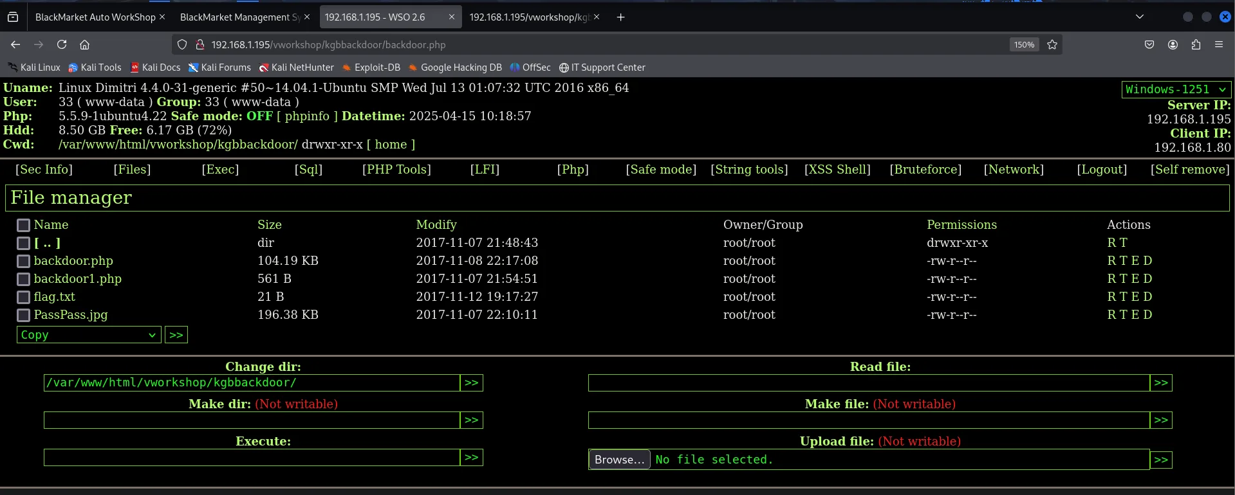Check the box for backdoor.php
1235x495 pixels.
coord(24,261)
